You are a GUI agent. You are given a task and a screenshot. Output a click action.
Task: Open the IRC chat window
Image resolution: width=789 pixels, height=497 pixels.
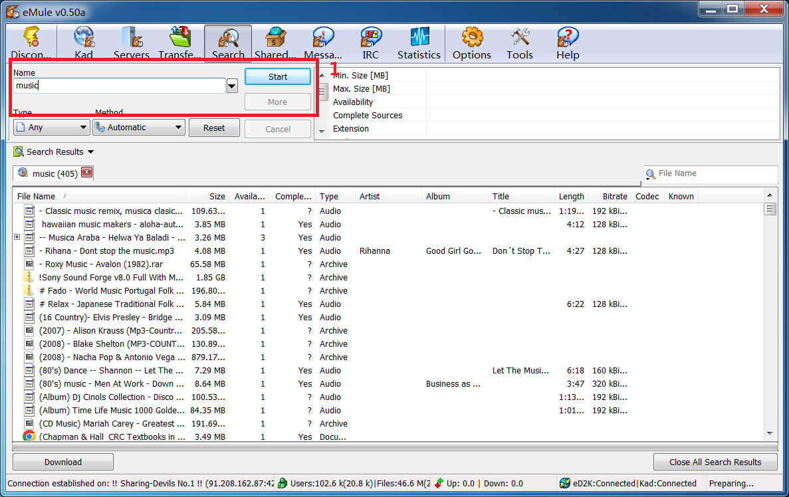[371, 43]
